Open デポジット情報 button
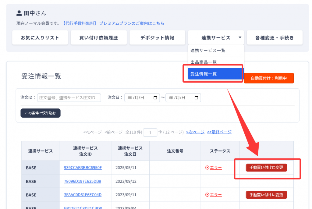 (157, 37)
